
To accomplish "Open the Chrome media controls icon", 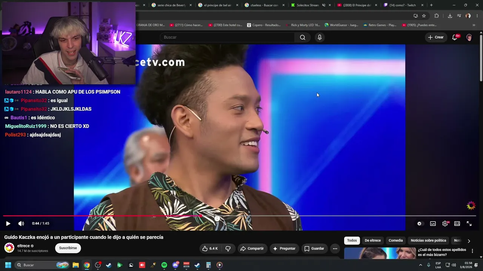I will click(459, 16).
